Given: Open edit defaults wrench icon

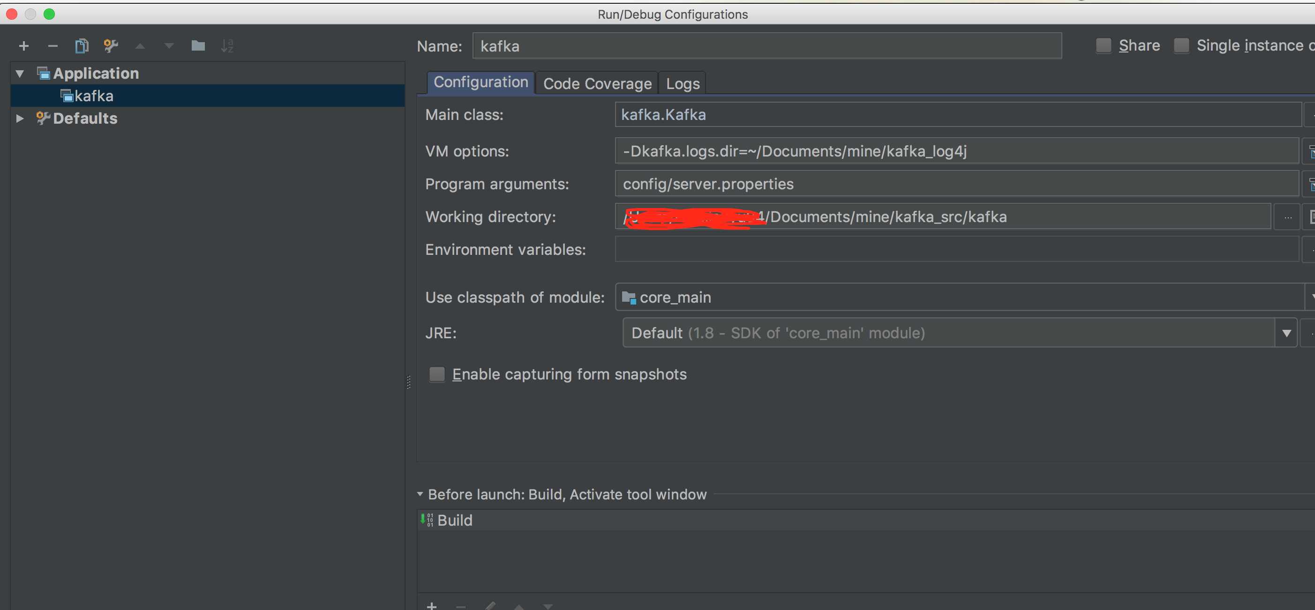Looking at the screenshot, I should coord(111,46).
